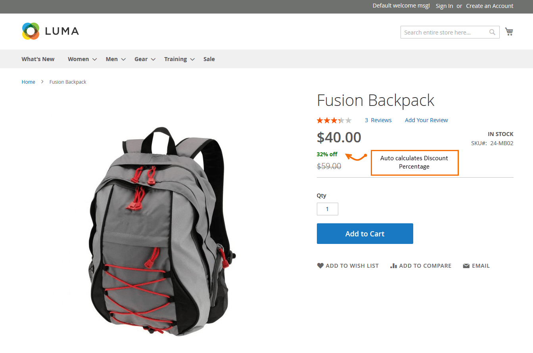Viewport: 533px width, 353px height.
Task: Open the shopping cart icon
Action: pos(509,32)
